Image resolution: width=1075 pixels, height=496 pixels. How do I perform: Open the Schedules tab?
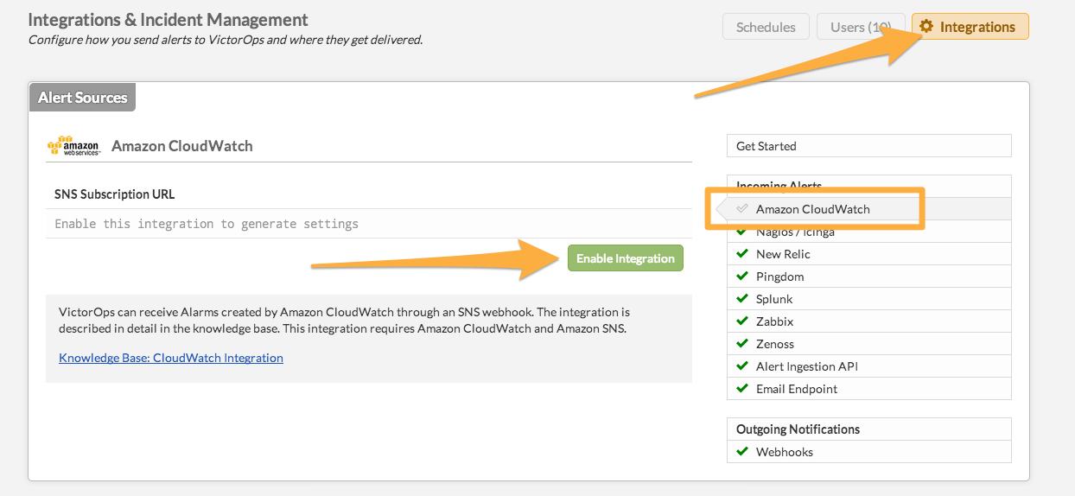[x=766, y=27]
